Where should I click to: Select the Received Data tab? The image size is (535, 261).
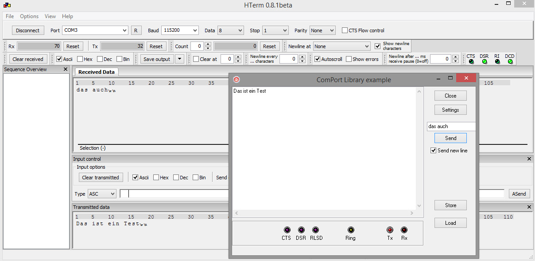click(96, 72)
